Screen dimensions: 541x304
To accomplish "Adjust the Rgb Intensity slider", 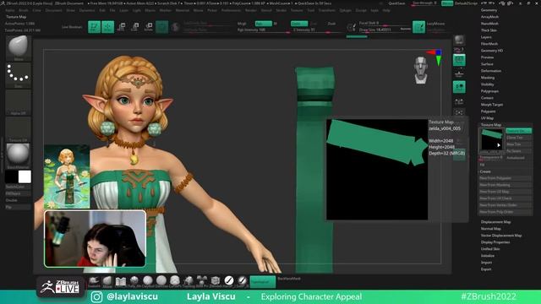I will tap(263, 30).
